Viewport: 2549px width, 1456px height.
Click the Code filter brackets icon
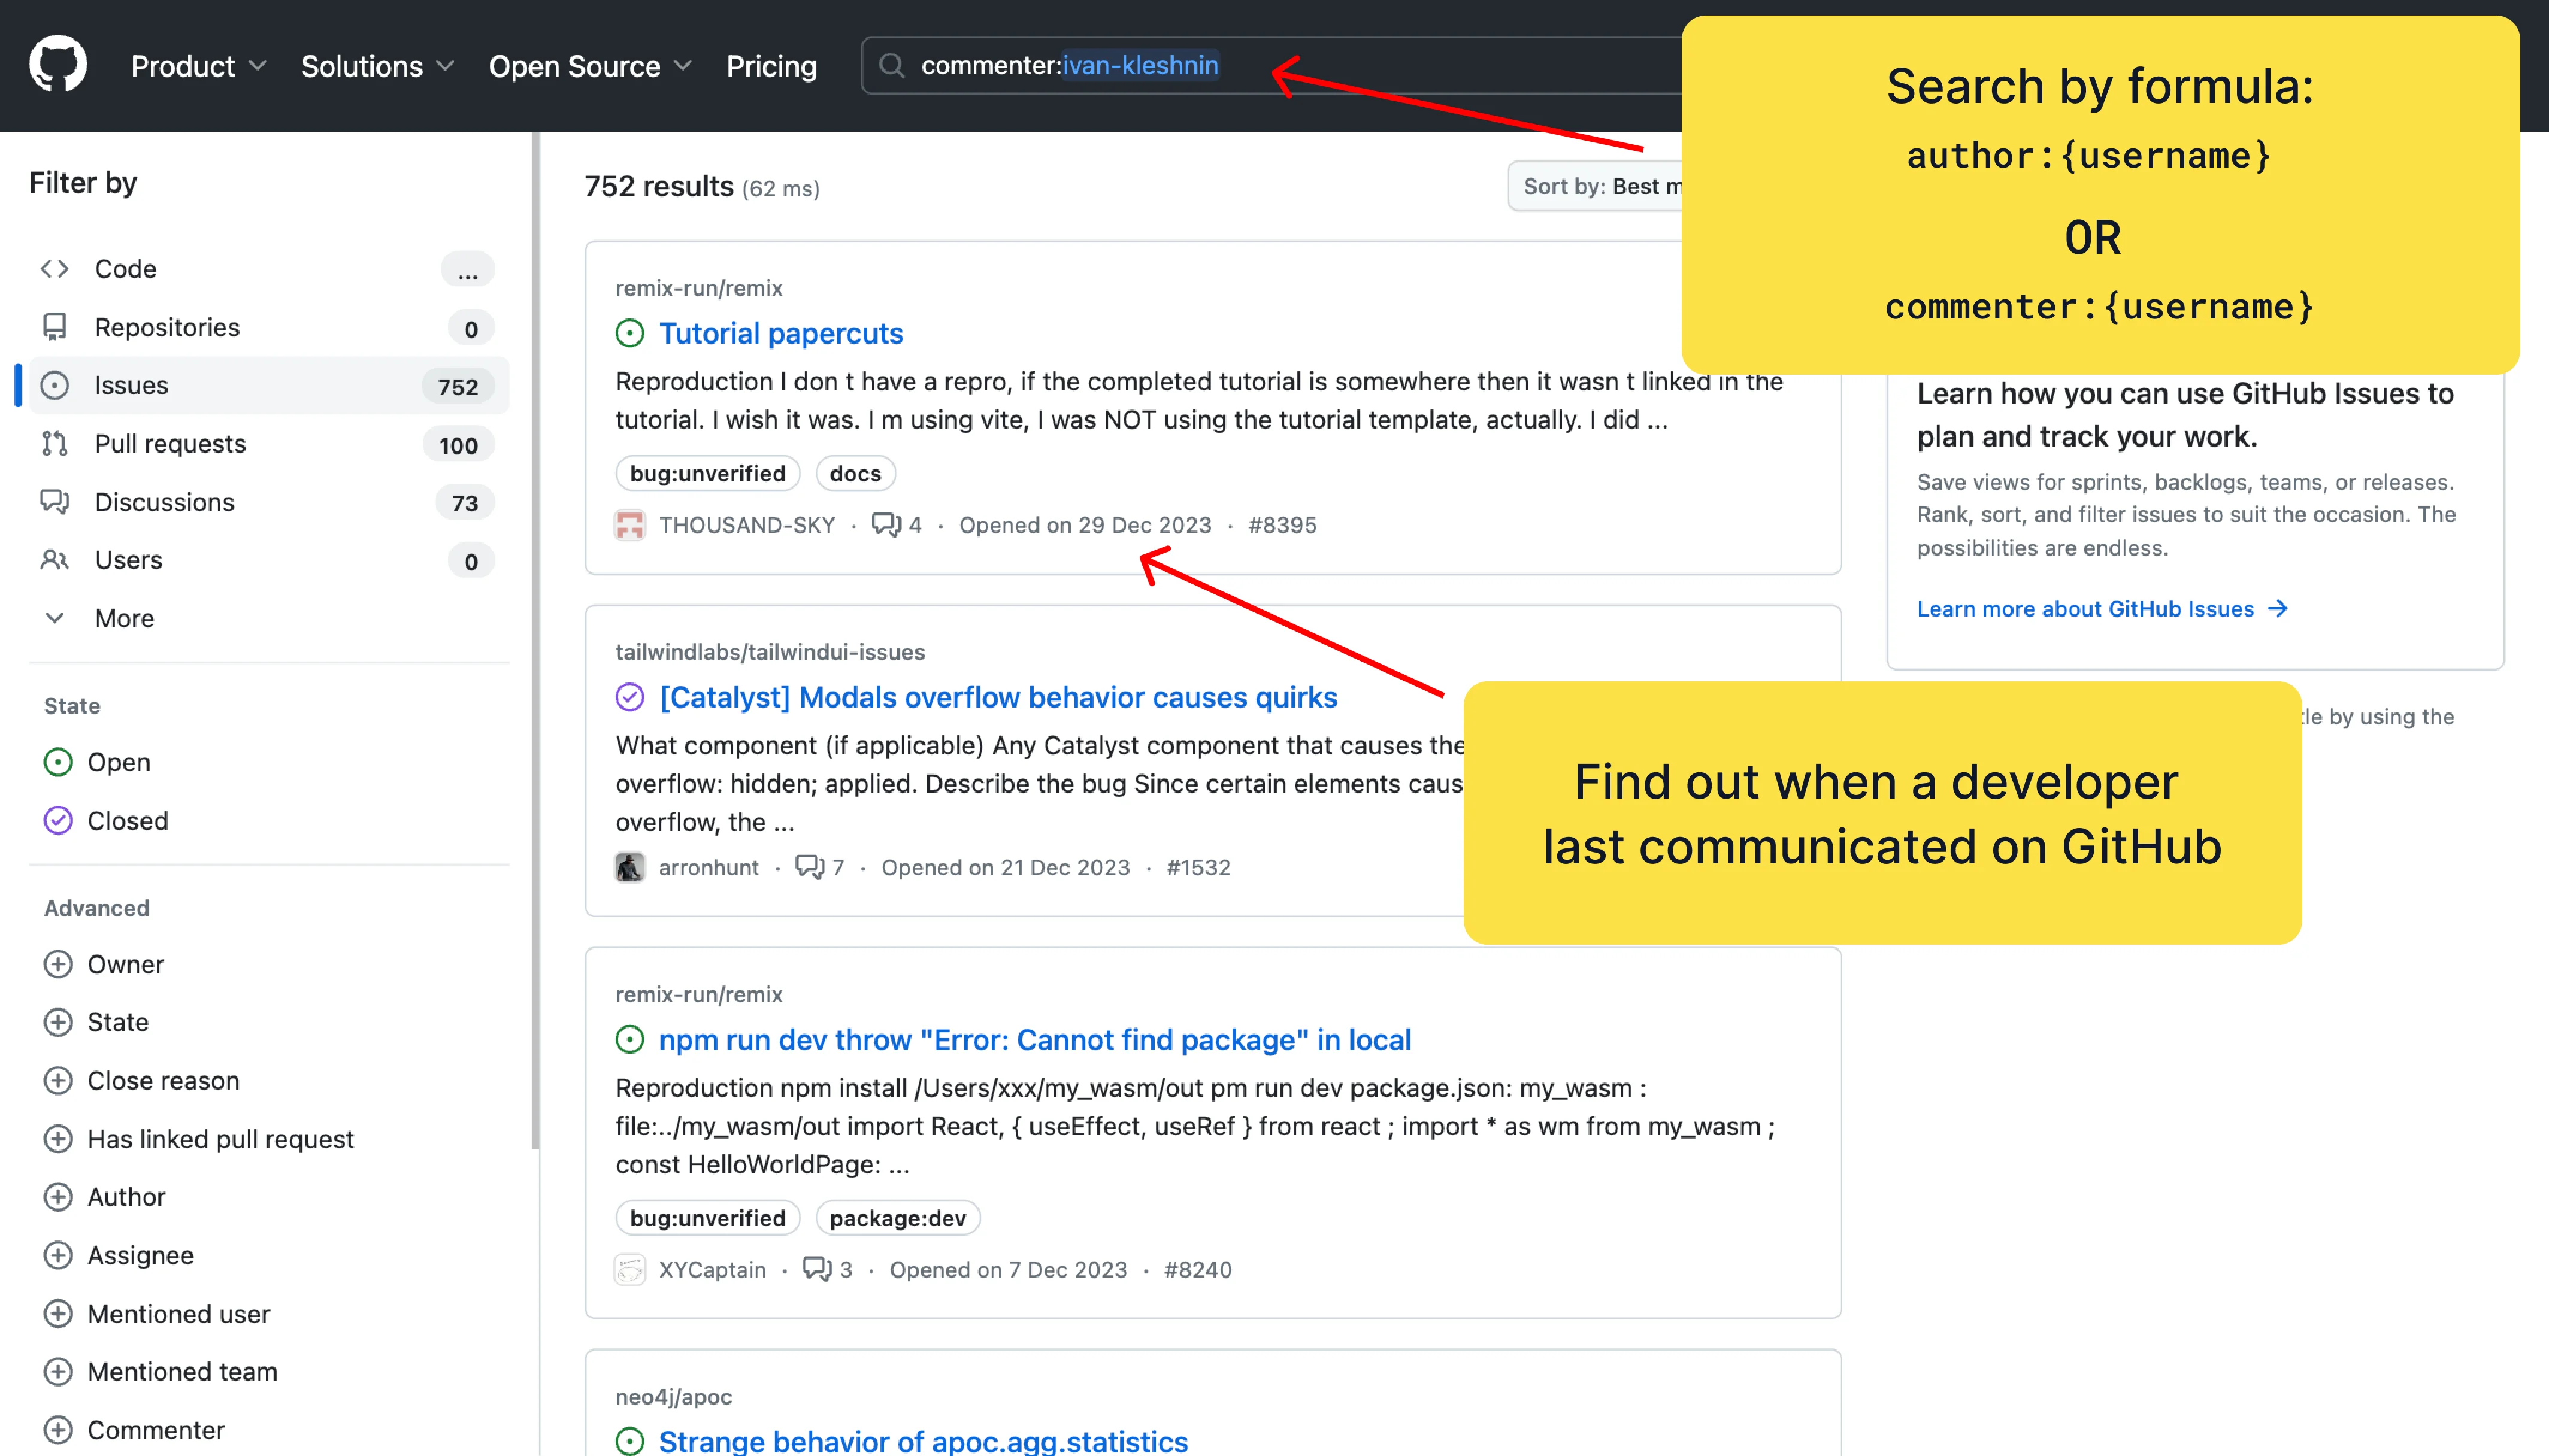[55, 269]
